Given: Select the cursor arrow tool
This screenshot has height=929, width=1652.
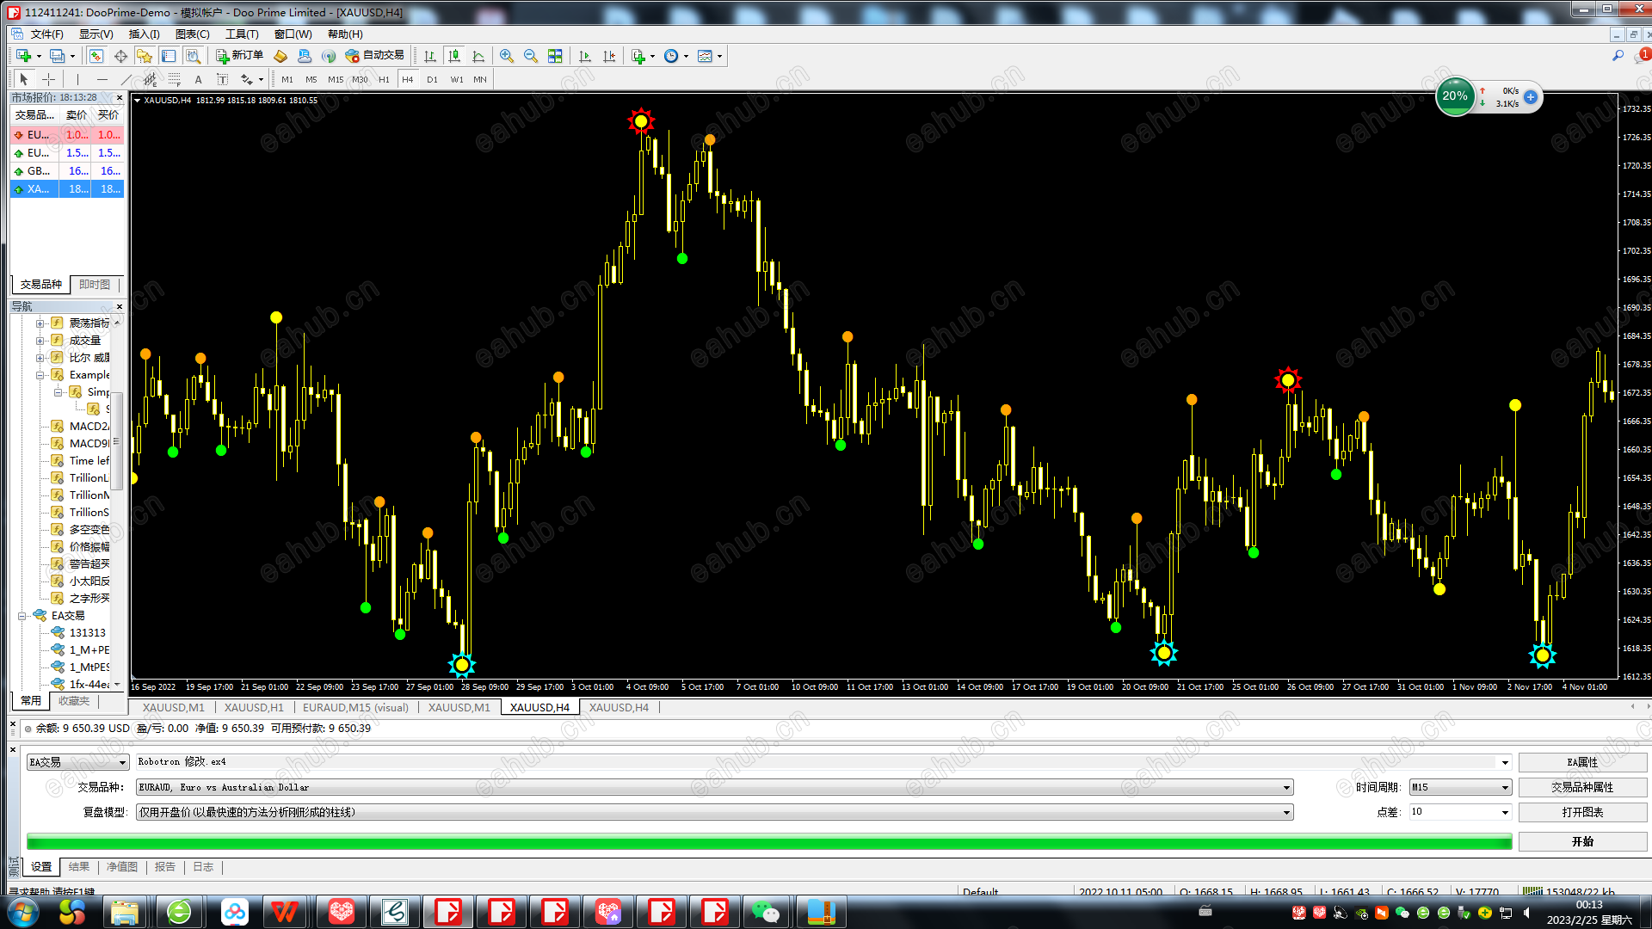Looking at the screenshot, I should [x=24, y=79].
